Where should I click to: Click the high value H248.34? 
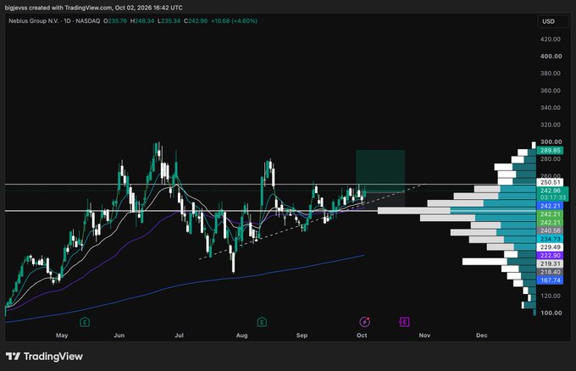(x=142, y=21)
